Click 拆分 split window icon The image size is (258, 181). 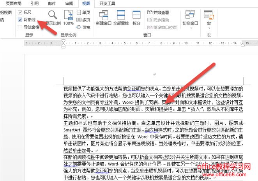[136, 15]
